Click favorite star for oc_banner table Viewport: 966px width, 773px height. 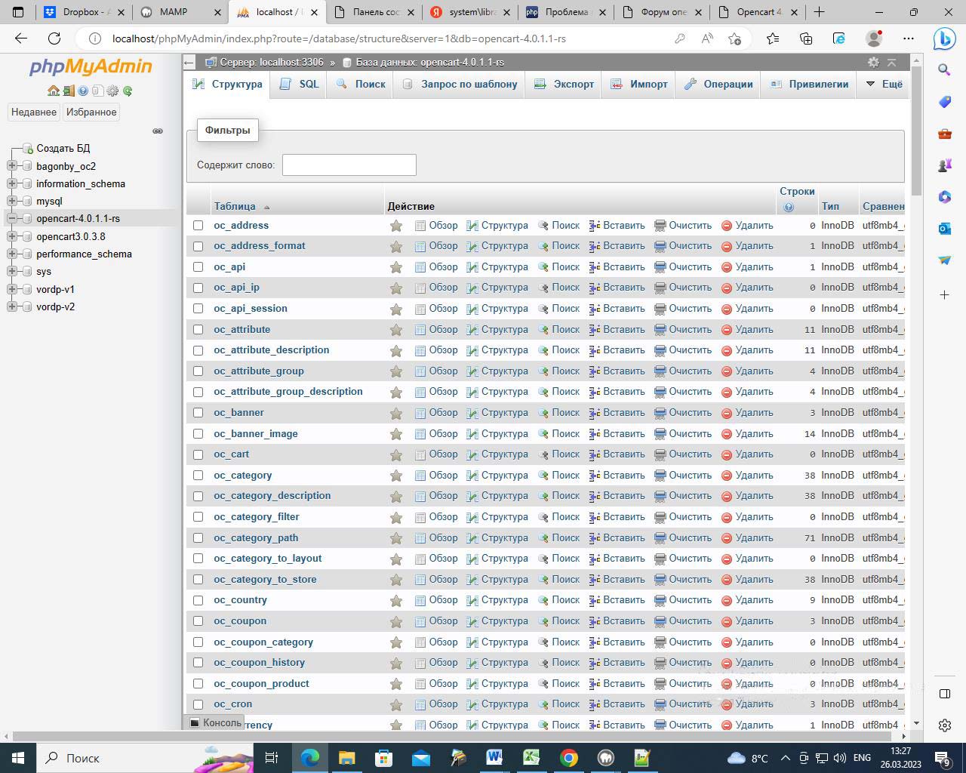point(395,413)
